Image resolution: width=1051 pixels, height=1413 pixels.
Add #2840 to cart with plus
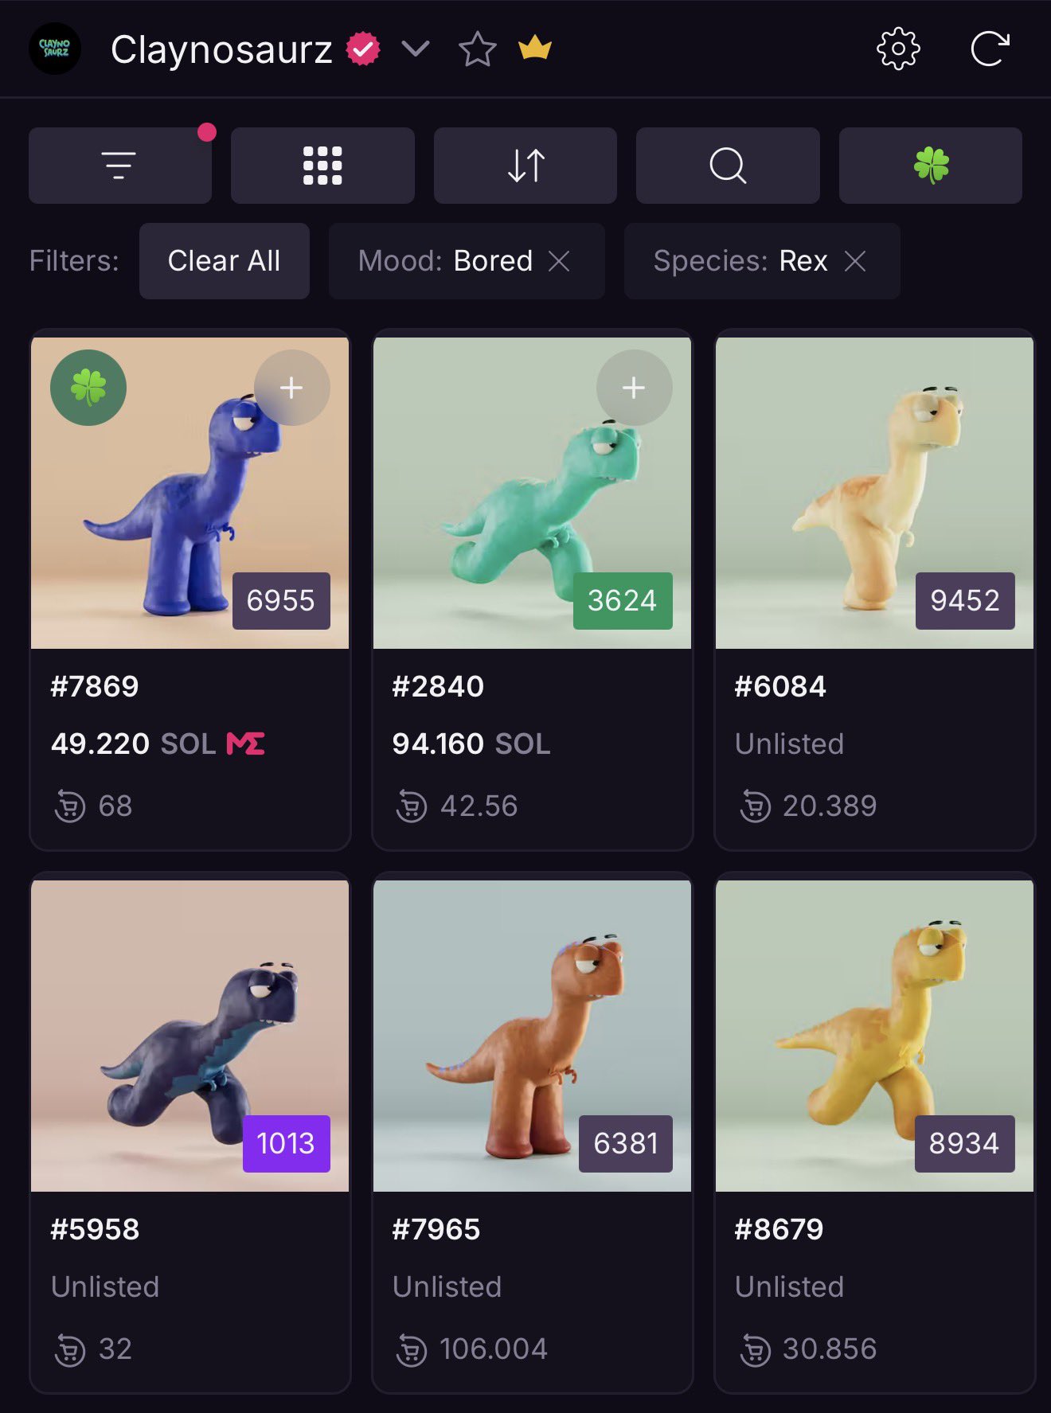click(634, 388)
